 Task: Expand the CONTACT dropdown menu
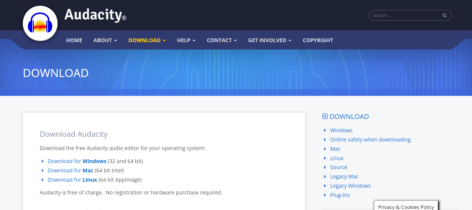click(x=222, y=40)
